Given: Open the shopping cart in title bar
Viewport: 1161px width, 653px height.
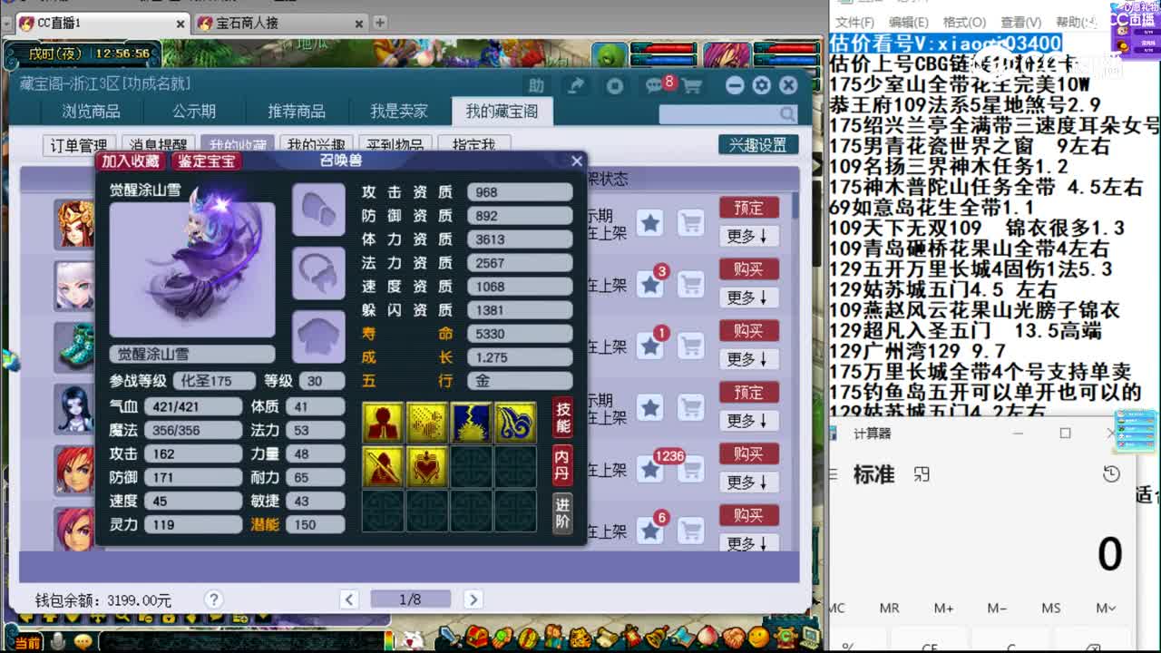Looking at the screenshot, I should (692, 86).
